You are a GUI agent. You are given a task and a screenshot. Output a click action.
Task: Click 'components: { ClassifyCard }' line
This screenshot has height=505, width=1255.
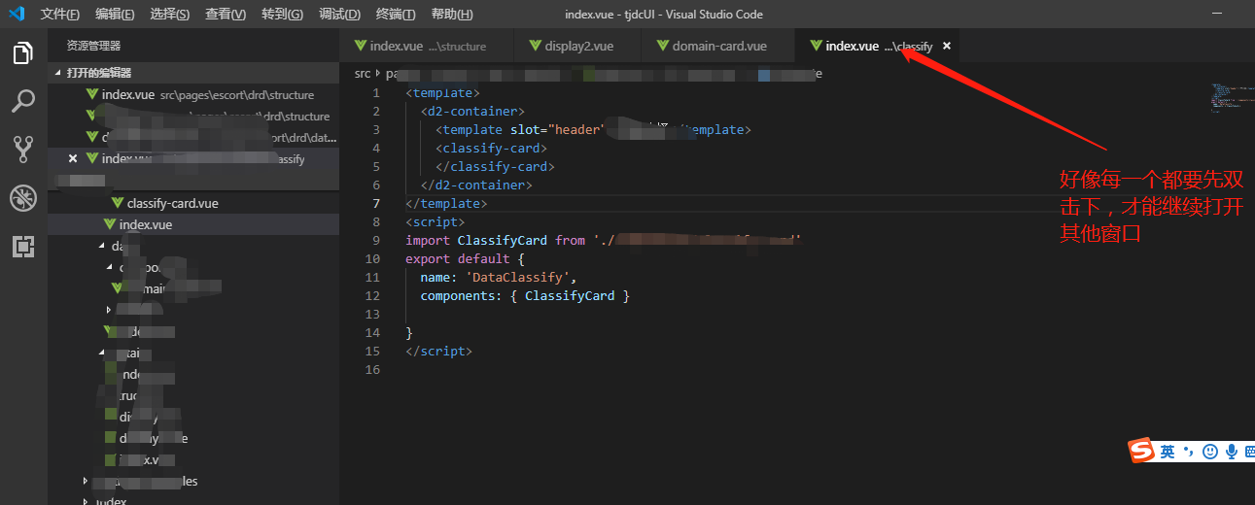(525, 296)
